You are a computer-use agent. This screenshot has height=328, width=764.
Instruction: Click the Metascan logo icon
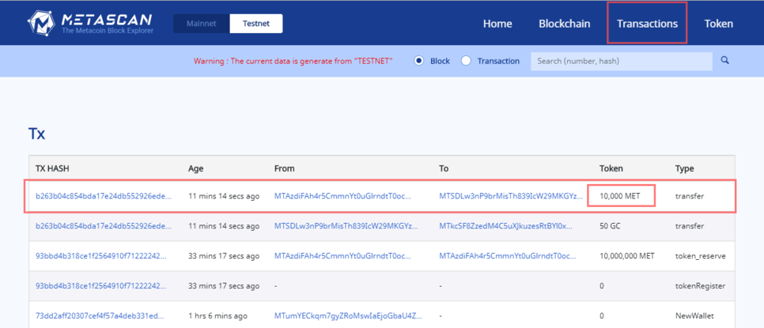click(40, 23)
